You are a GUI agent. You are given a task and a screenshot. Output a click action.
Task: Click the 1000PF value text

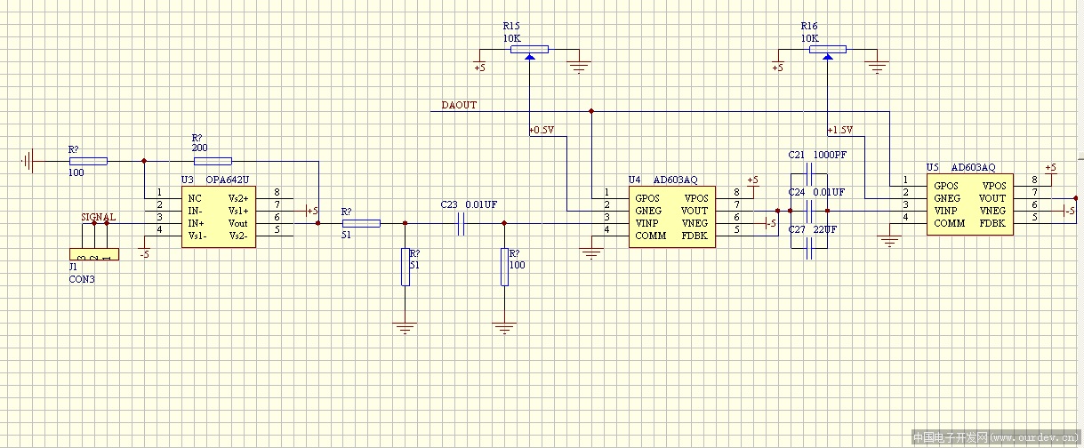[x=830, y=155]
